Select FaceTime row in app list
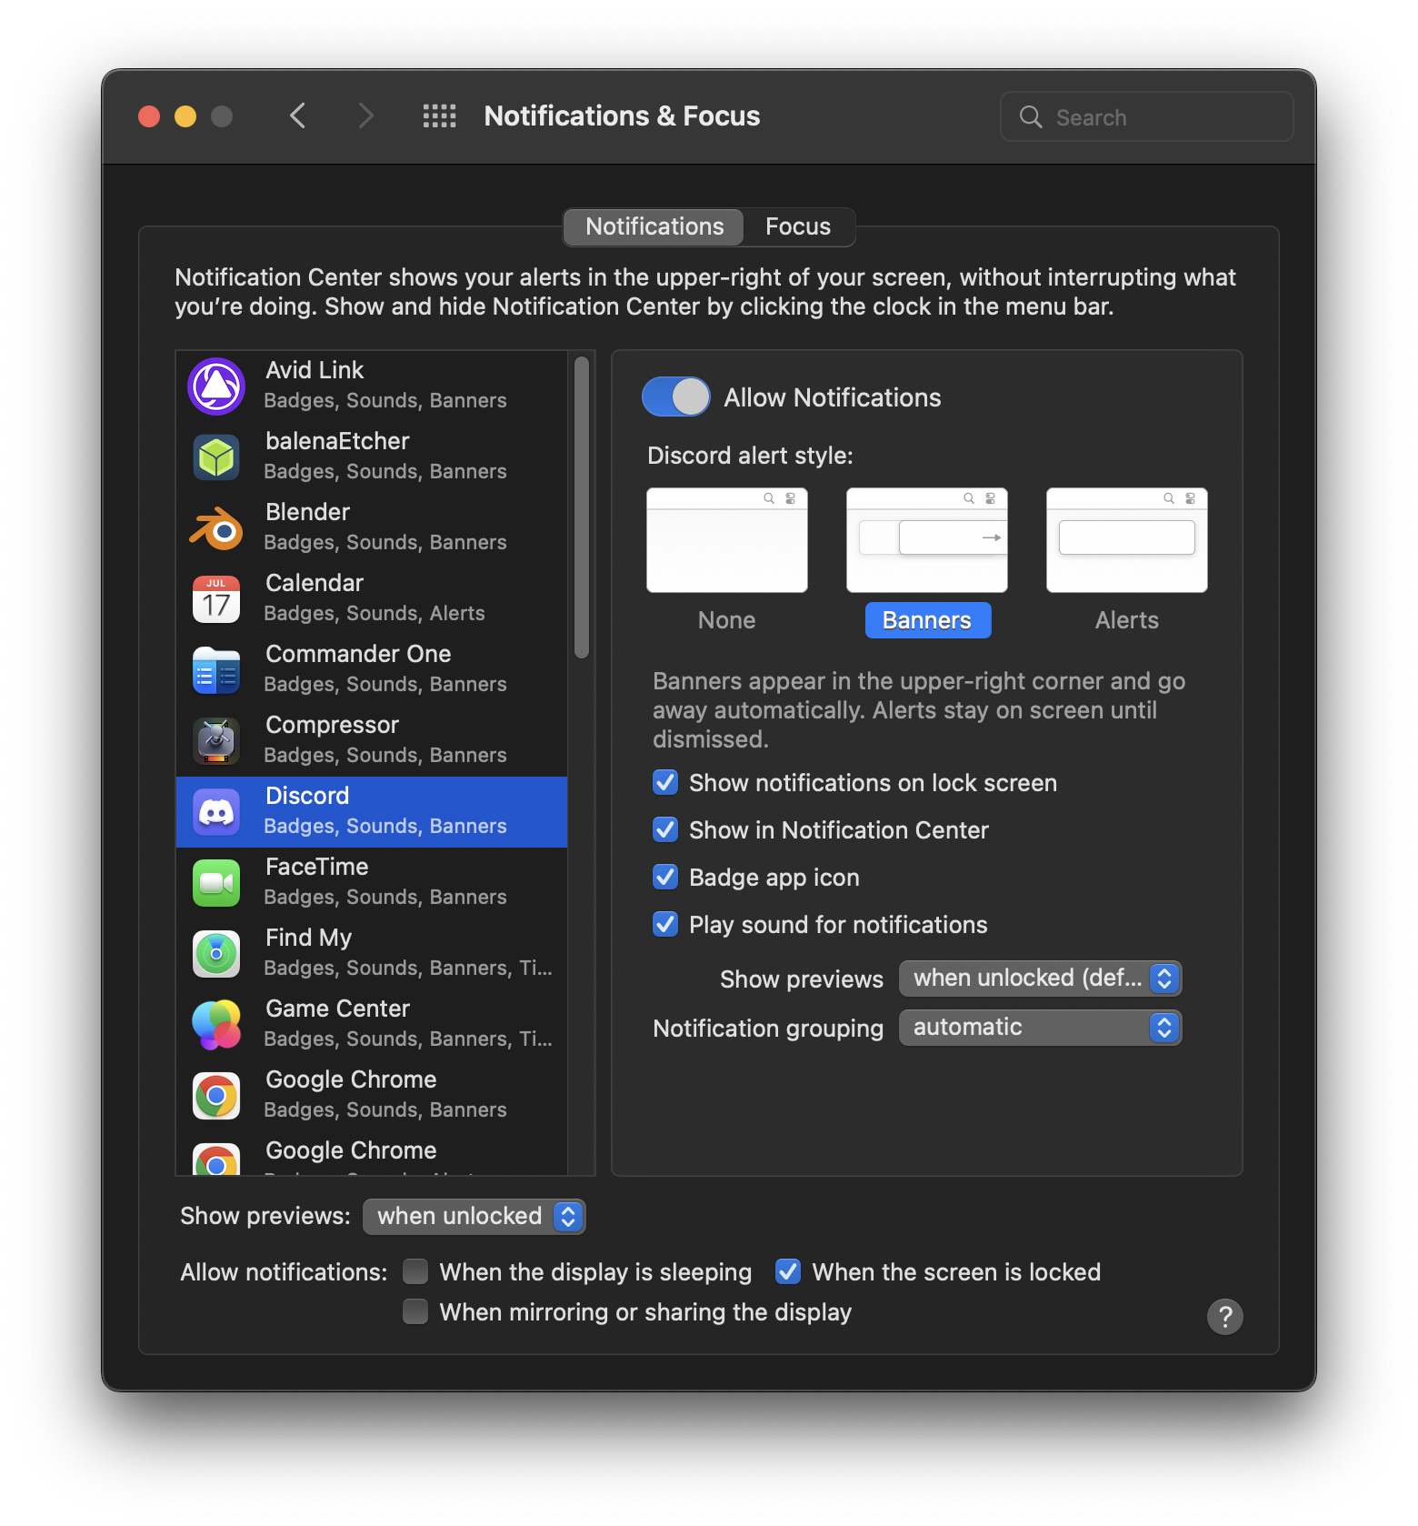 coord(372,883)
